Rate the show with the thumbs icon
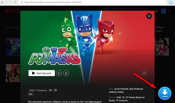This screenshot has width=175, height=103. coord(66,73)
